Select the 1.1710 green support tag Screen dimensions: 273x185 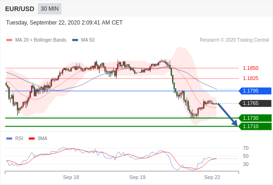(255, 126)
